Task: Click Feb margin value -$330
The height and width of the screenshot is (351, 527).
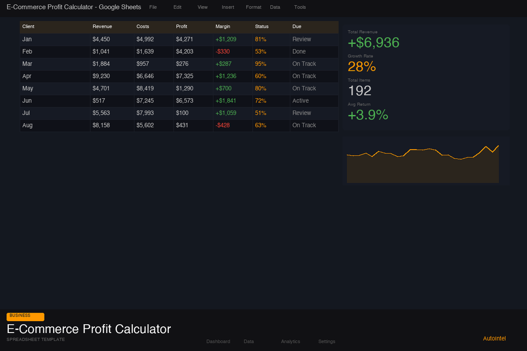Action: point(223,51)
